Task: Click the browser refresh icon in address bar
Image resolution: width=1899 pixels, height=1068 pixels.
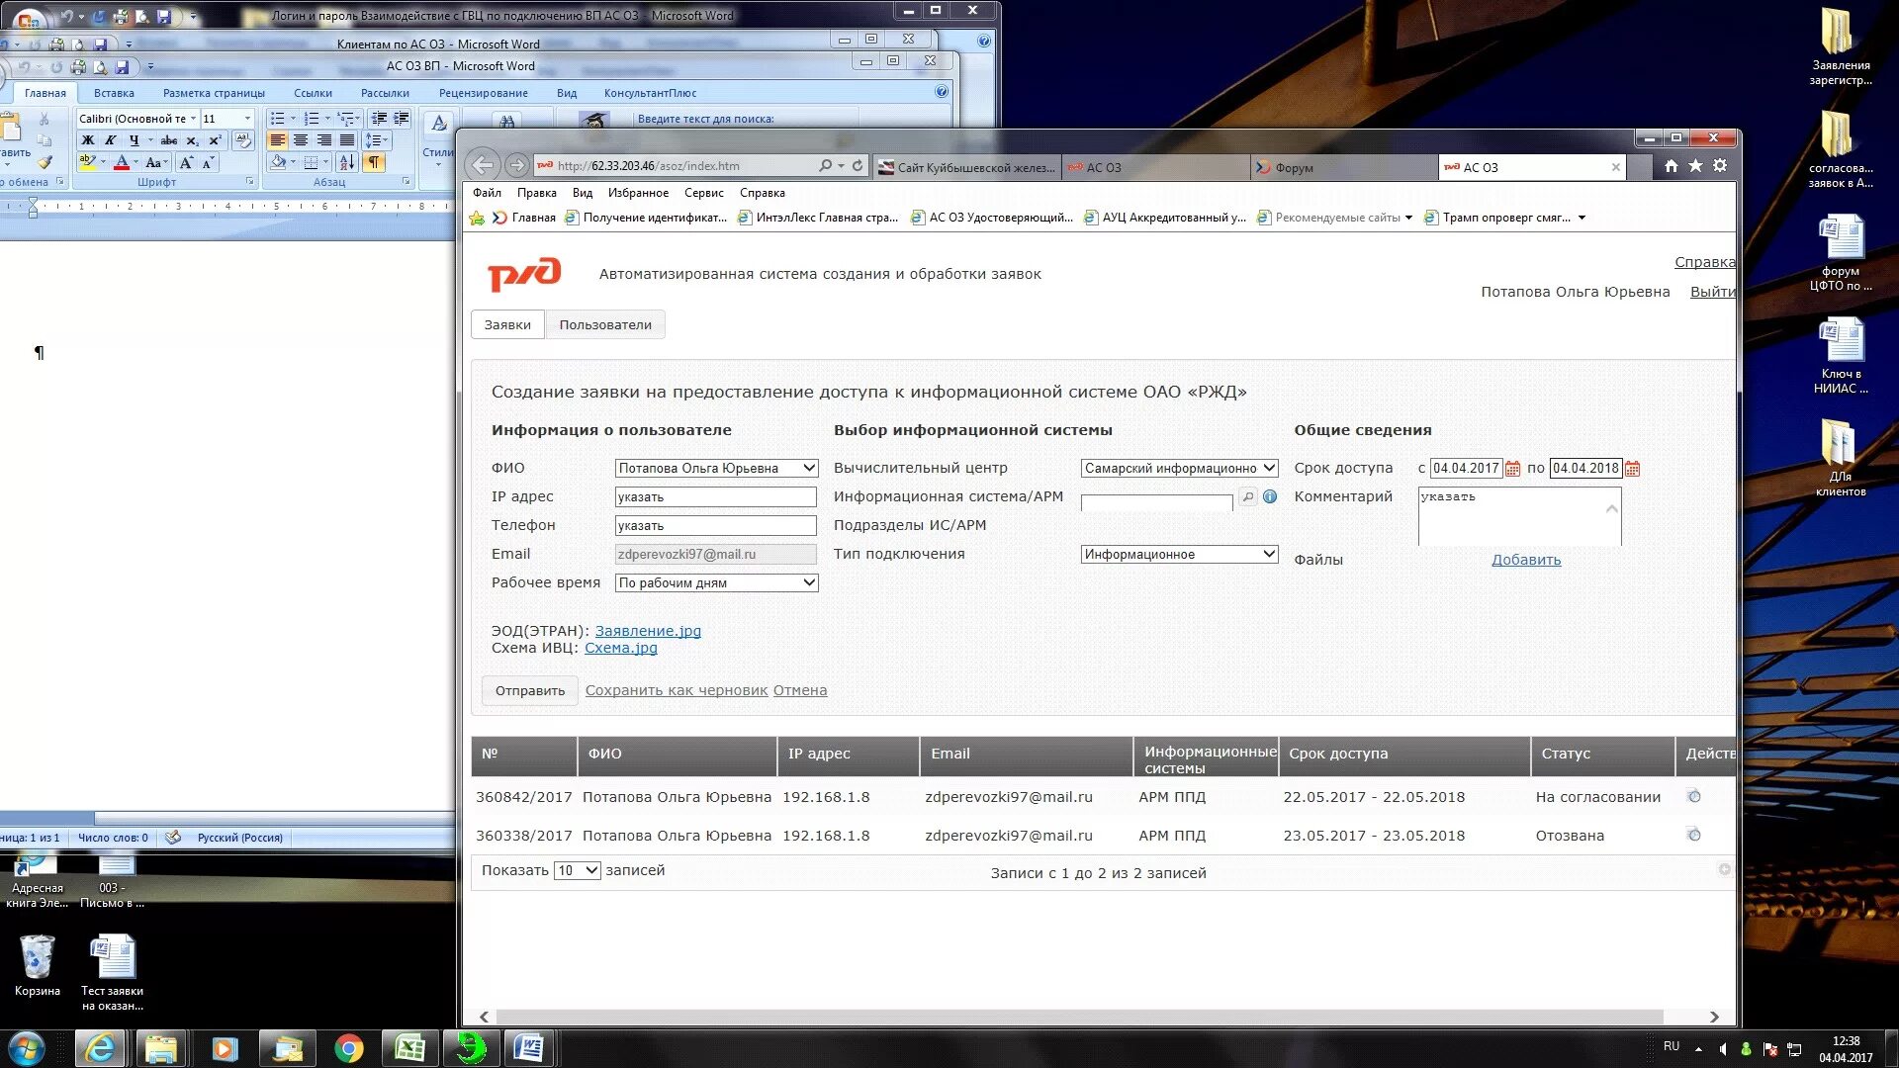Action: (858, 166)
